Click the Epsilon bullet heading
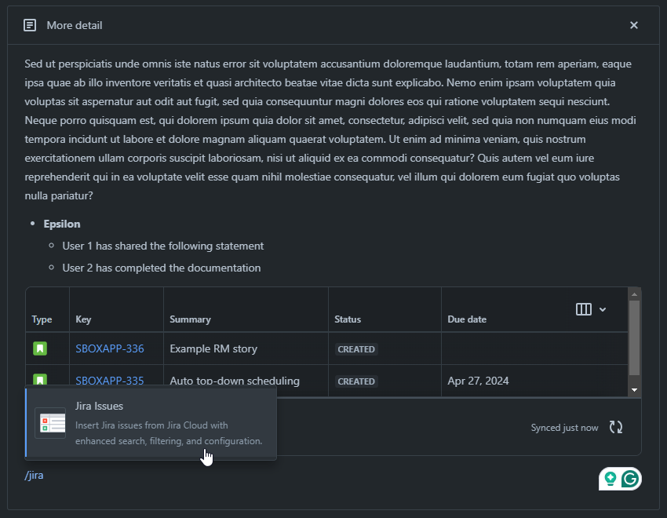The image size is (667, 518). pos(62,224)
